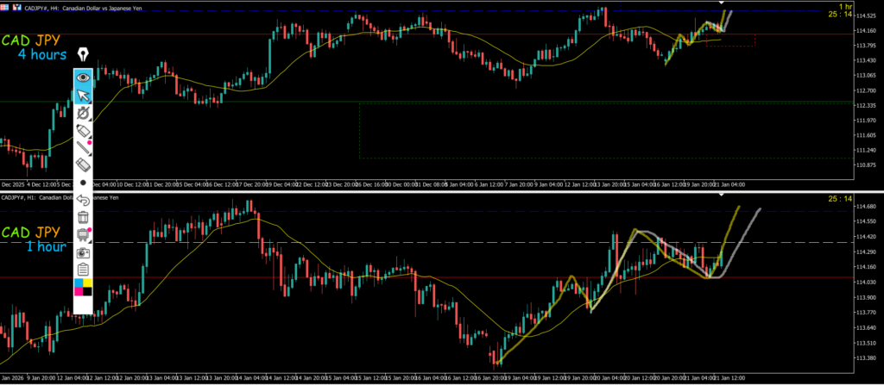
Task: Select the straight line pencil tool
Action: (84, 147)
